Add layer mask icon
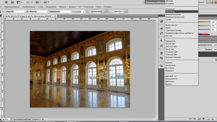The height and width of the screenshot is (122, 217). point(199,119)
